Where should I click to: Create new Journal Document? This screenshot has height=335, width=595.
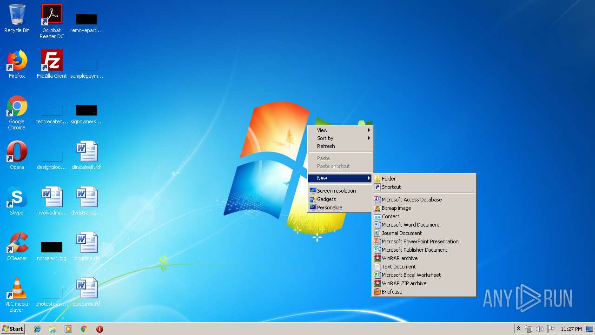coord(424,233)
